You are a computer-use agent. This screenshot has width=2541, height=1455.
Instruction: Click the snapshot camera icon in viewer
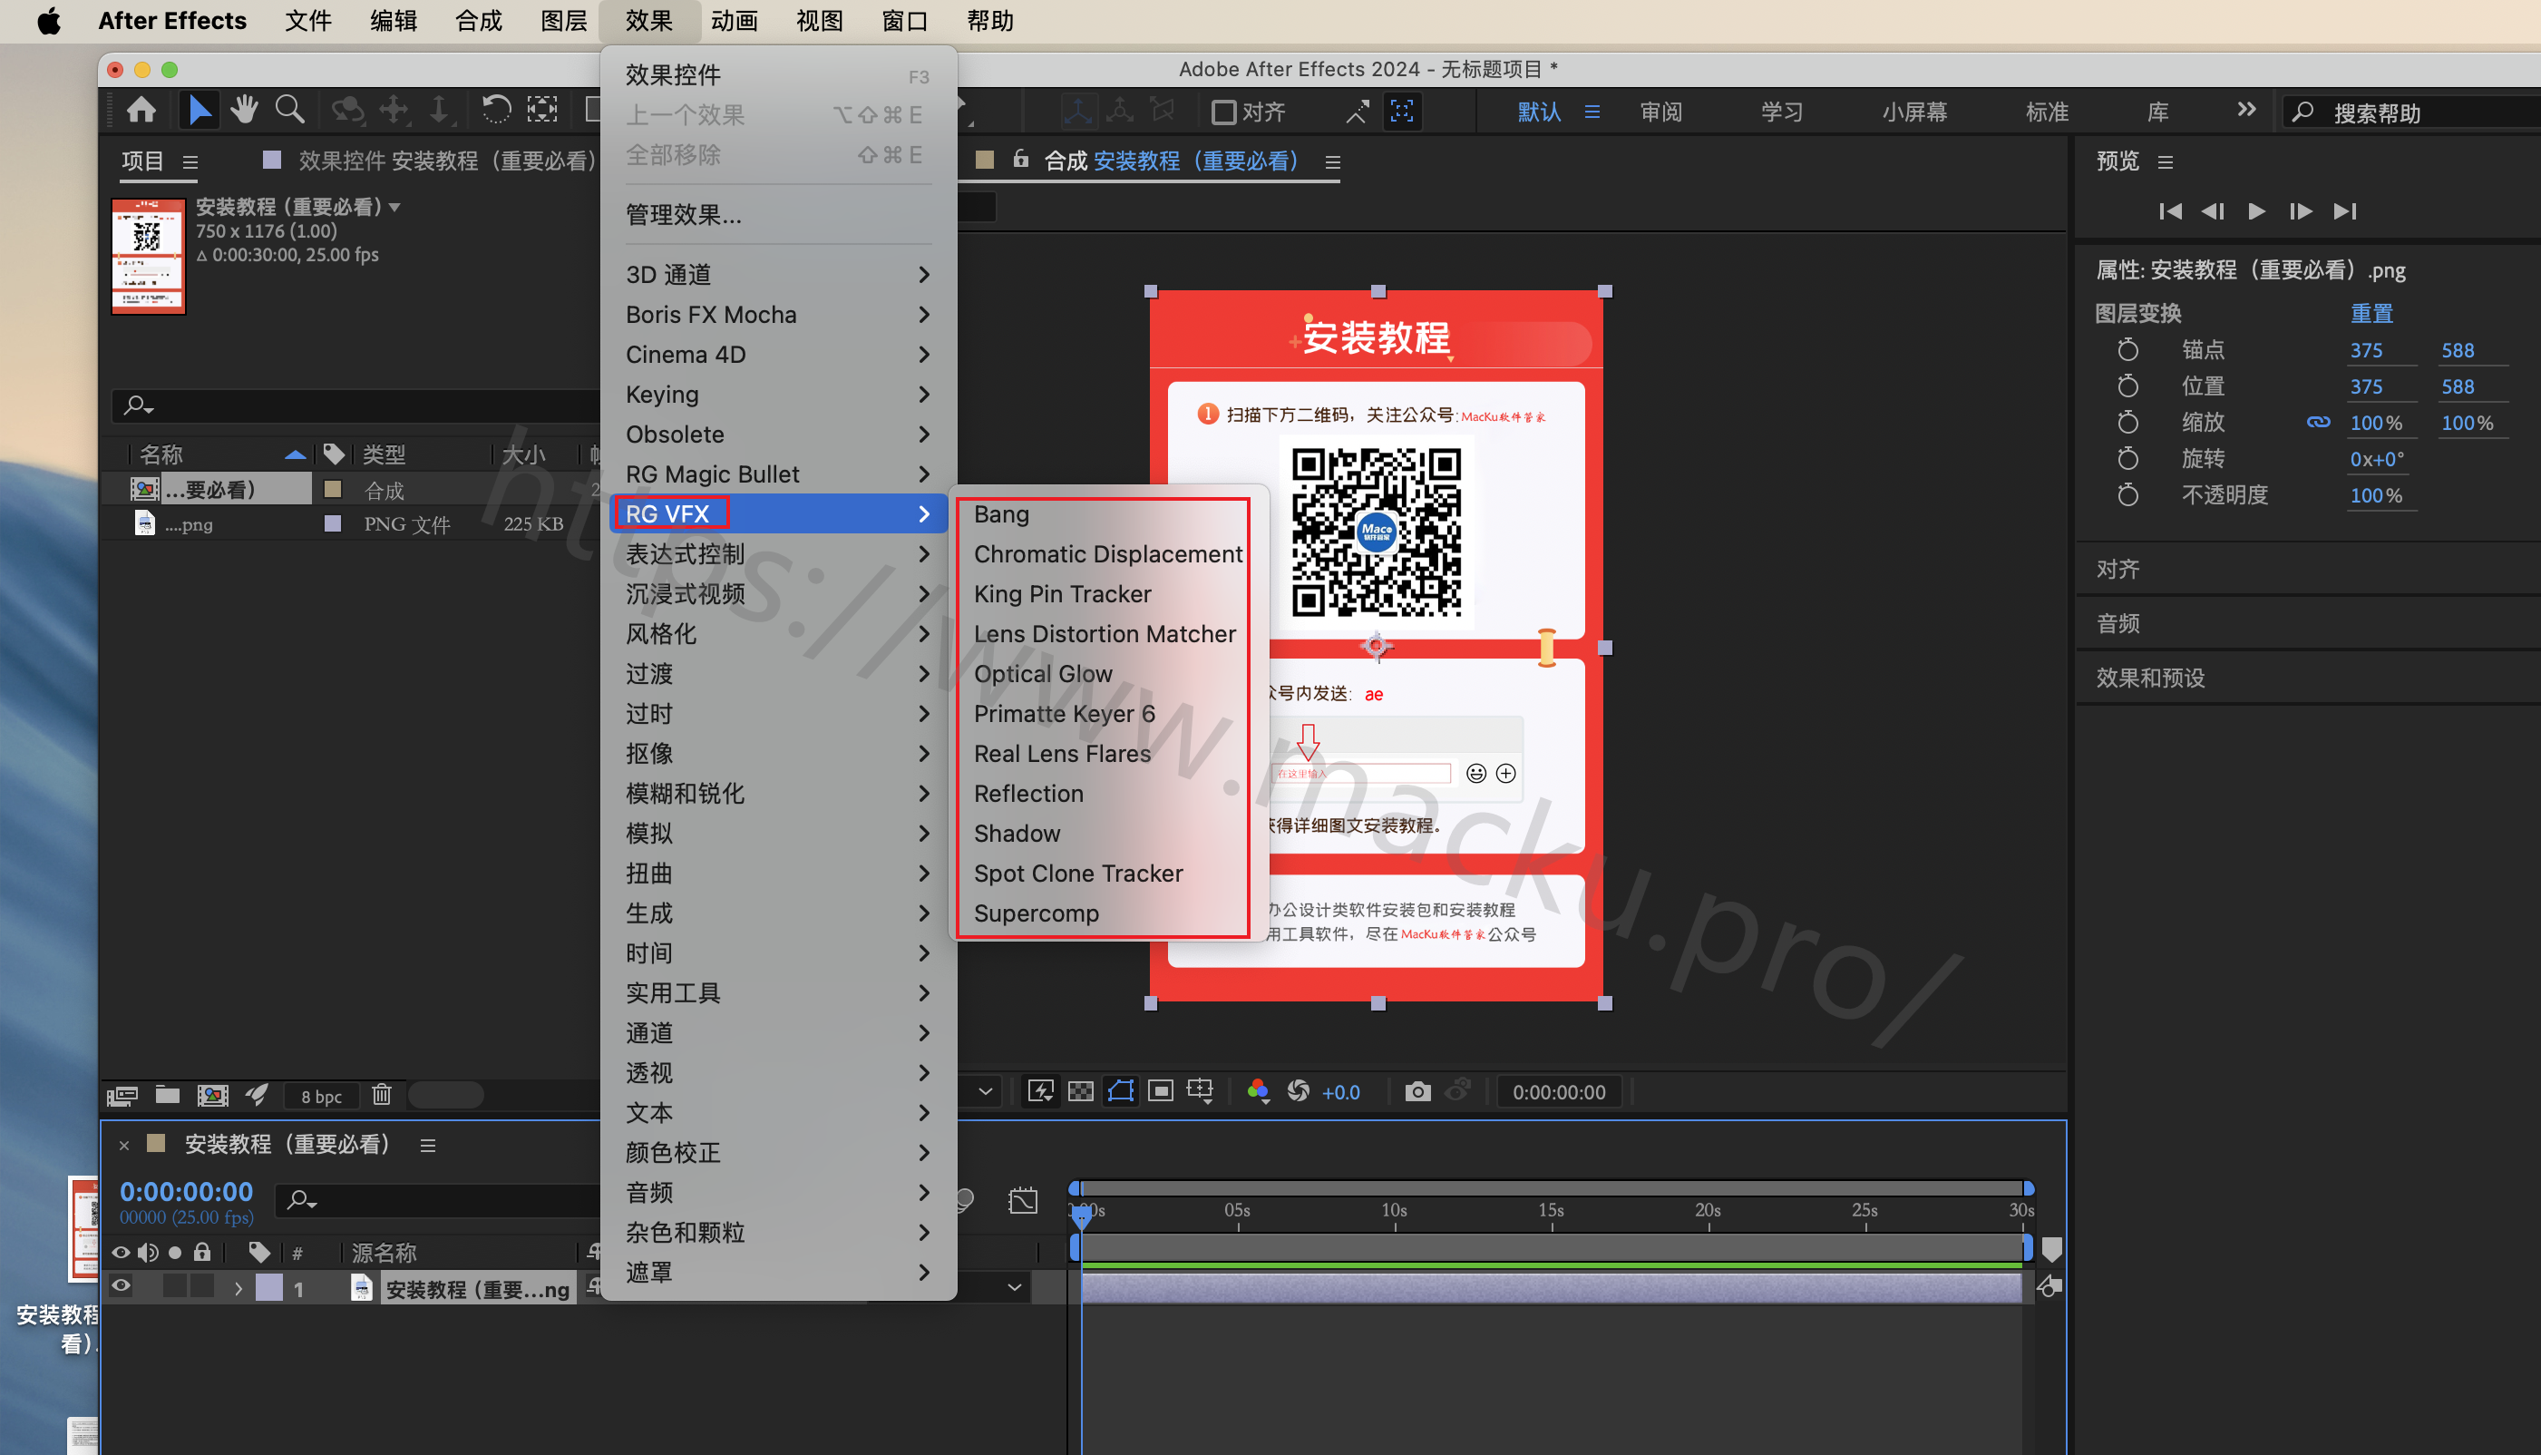(x=1417, y=1091)
